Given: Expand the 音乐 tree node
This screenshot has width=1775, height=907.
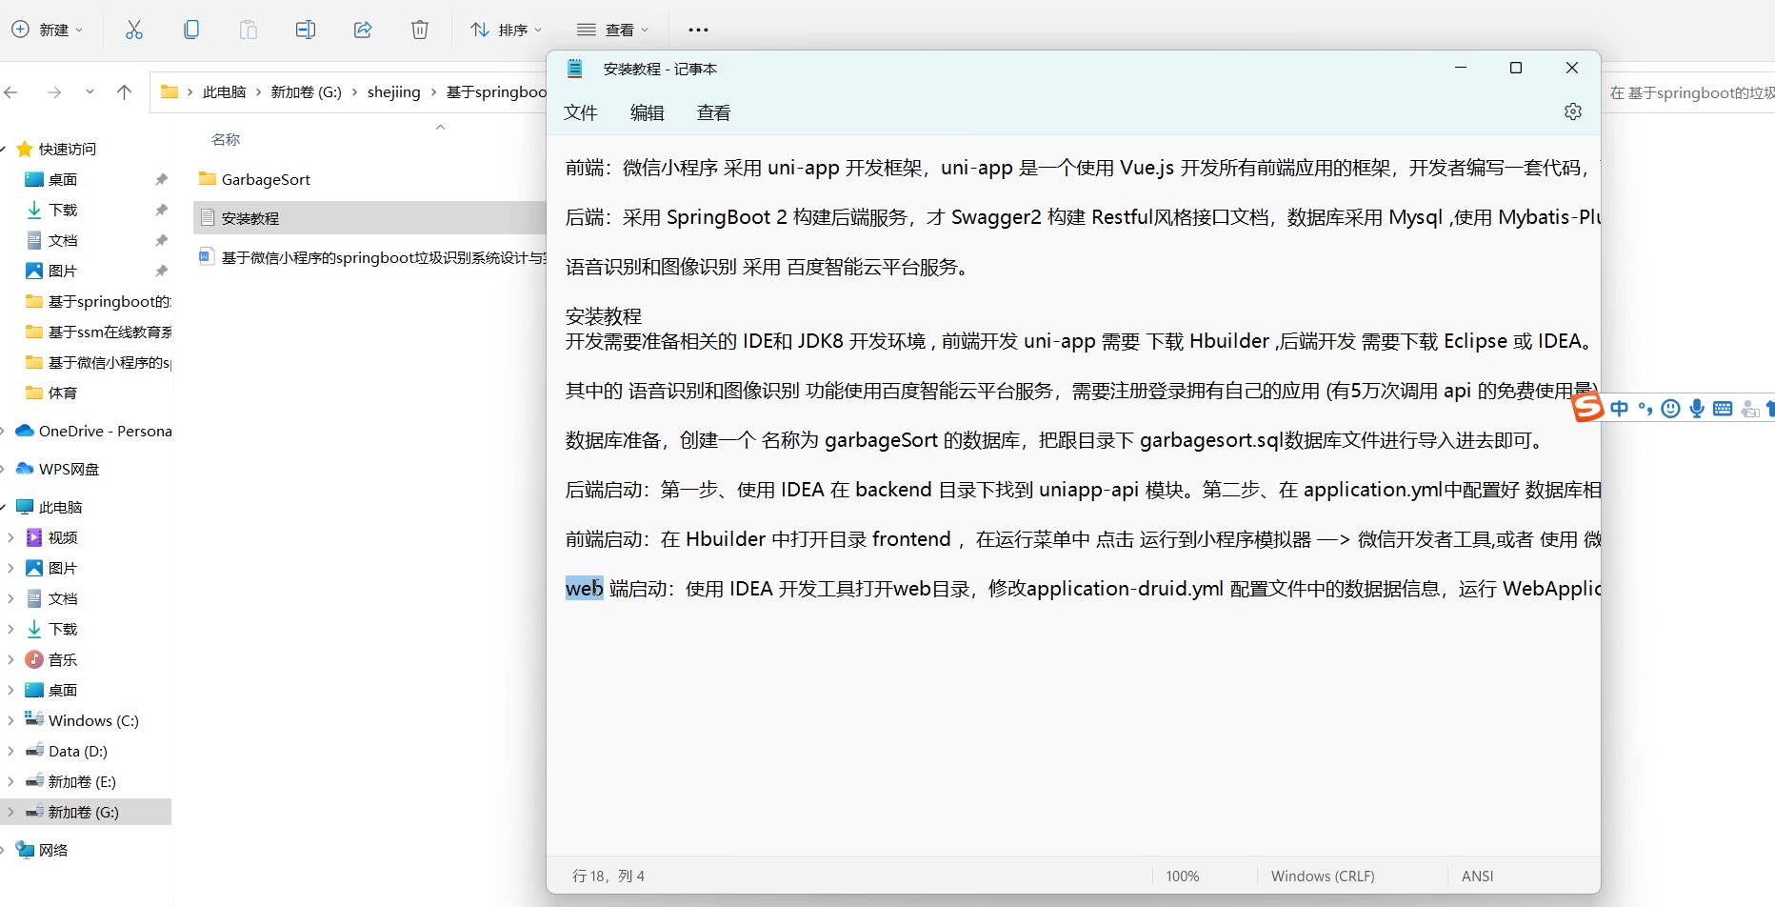Looking at the screenshot, I should point(10,659).
